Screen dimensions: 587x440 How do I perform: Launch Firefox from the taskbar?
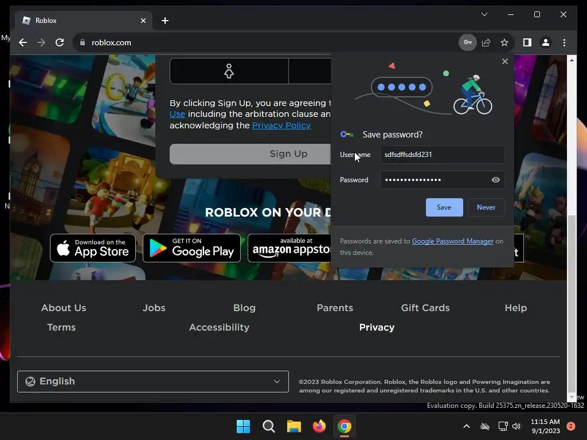coord(319,426)
